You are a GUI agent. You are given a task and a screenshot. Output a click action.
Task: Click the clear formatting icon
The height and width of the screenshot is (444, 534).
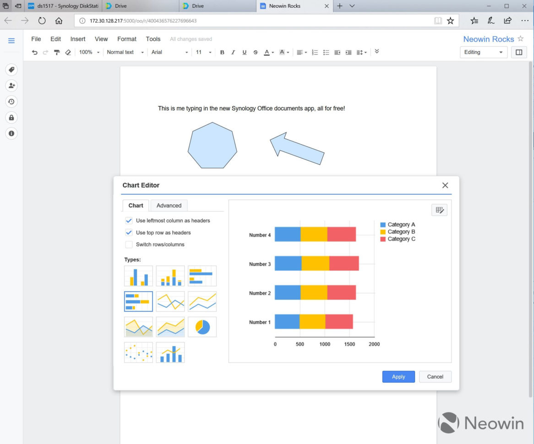click(x=68, y=52)
